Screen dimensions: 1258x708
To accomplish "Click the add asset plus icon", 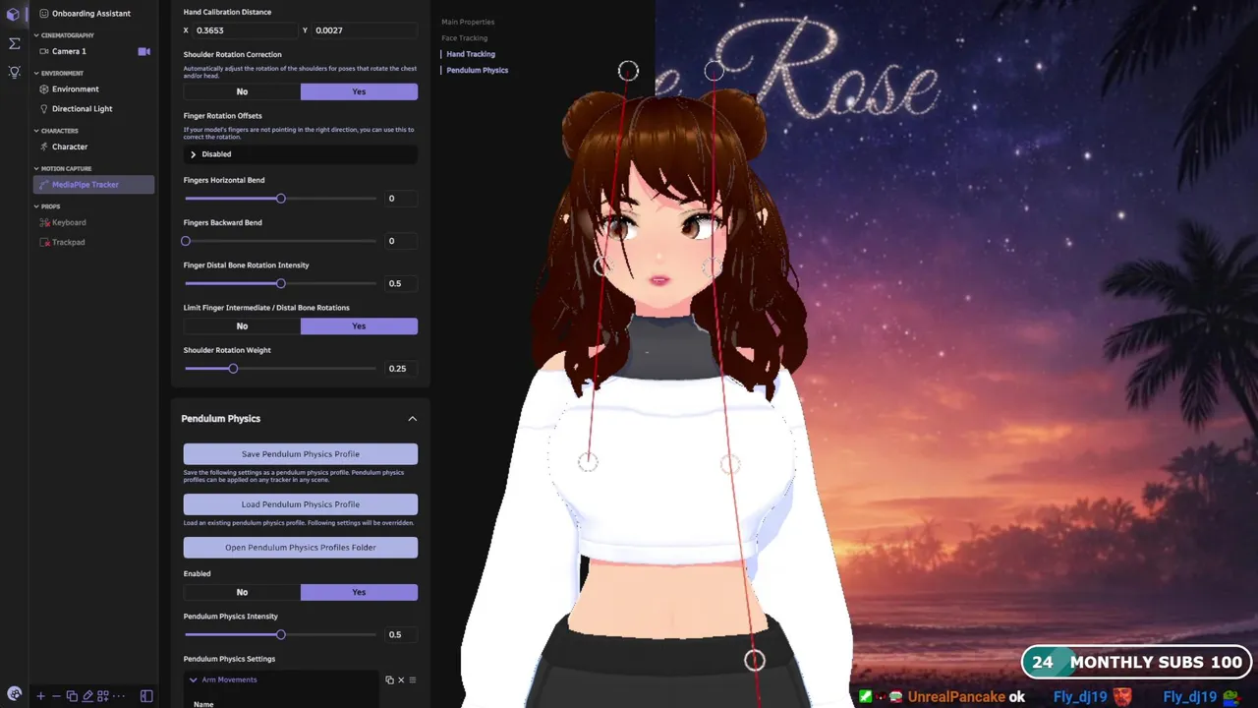I will click(40, 696).
